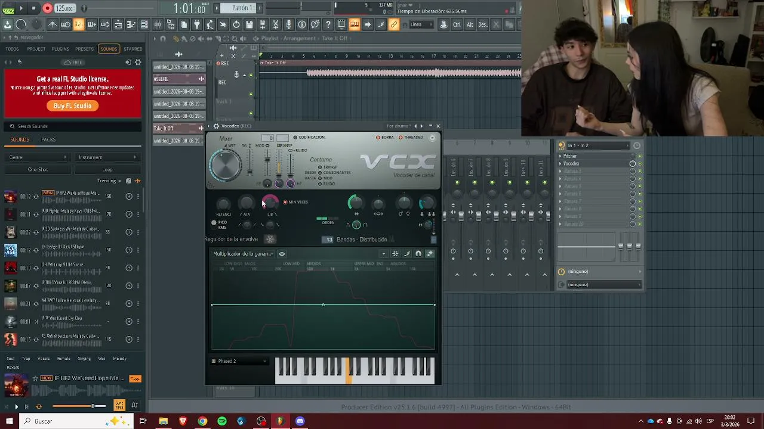Adjust the sound preview volume slider
The height and width of the screenshot is (429, 764).
point(79,406)
